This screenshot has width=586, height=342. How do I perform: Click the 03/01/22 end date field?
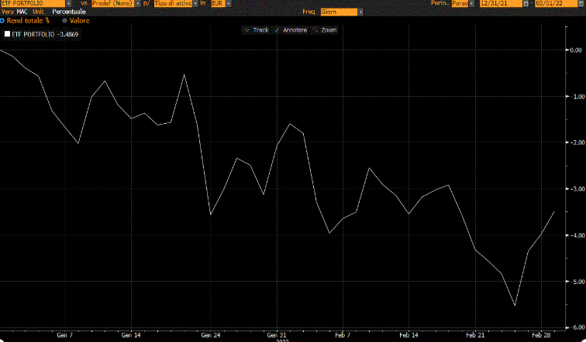pos(557,4)
